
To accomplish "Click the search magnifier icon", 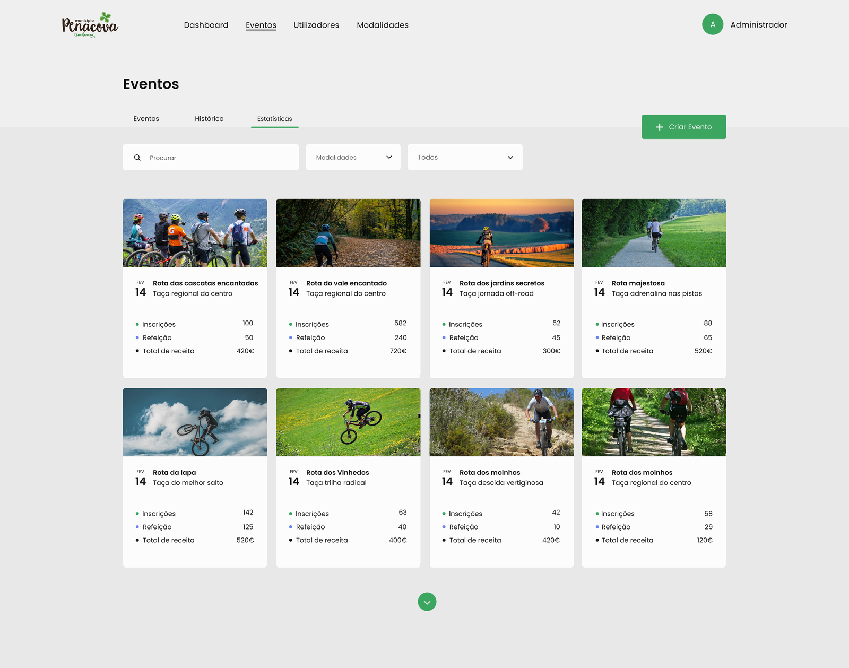I will click(137, 158).
